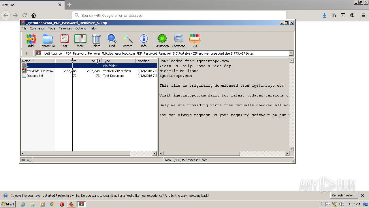Click 'Total 1,433,457 bytes in 2 files' status
Viewport: 369px width, 208px height.
[186, 160]
